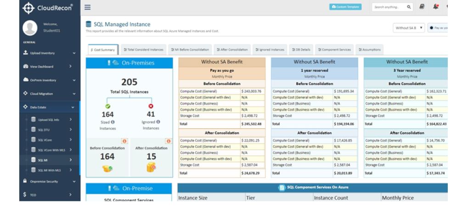Click the After Consolidation coins icon
This screenshot has height=206, width=473.
(x=151, y=167)
